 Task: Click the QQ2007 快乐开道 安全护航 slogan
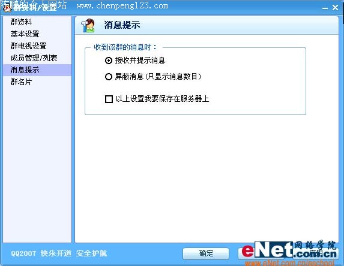(59, 253)
